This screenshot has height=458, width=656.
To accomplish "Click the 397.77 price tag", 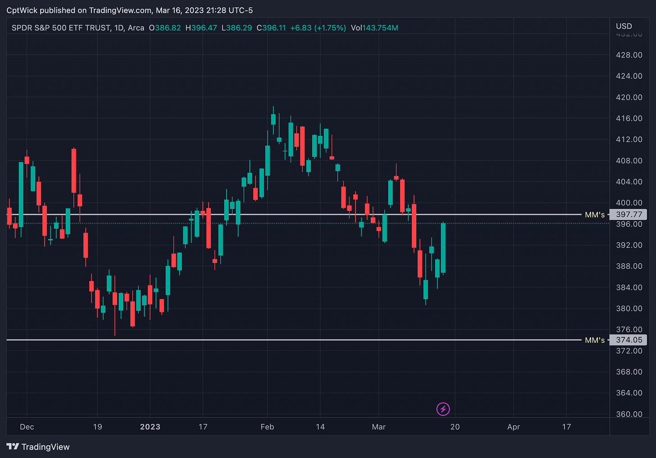I will coord(629,215).
